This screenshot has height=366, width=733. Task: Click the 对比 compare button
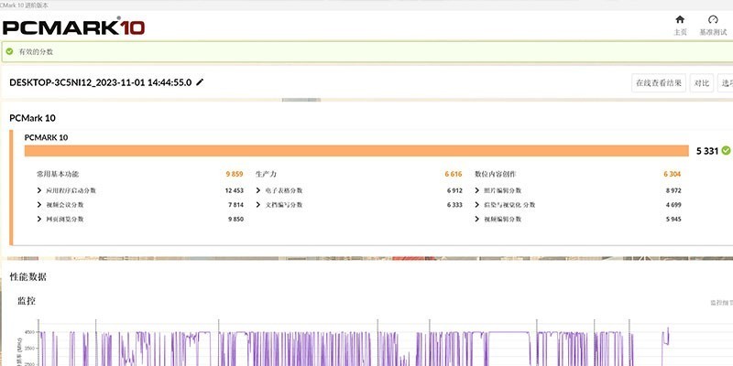pos(702,83)
